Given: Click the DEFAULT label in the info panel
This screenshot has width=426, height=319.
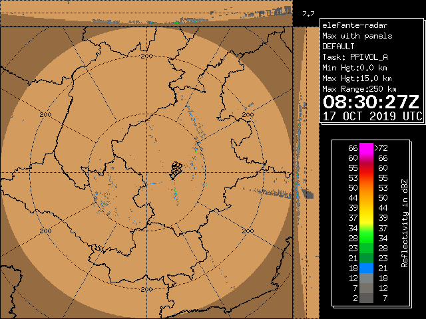Looking at the screenshot, I should point(339,47).
